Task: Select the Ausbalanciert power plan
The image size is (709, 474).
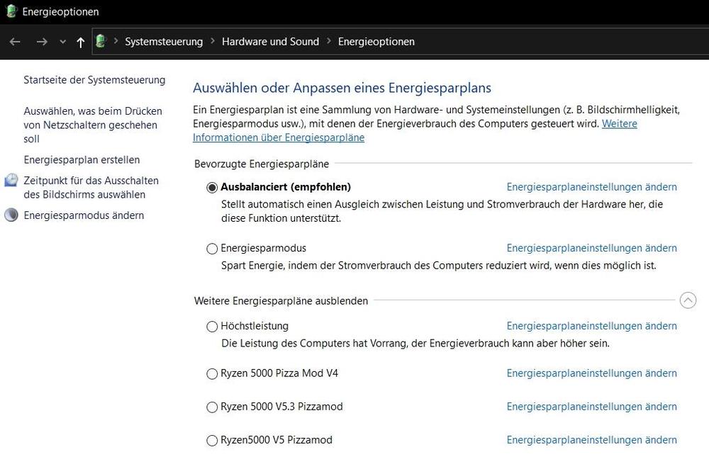Action: point(211,187)
